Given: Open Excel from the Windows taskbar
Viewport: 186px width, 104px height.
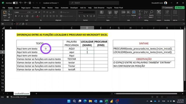Looking at the screenshot, I should click(106, 101).
